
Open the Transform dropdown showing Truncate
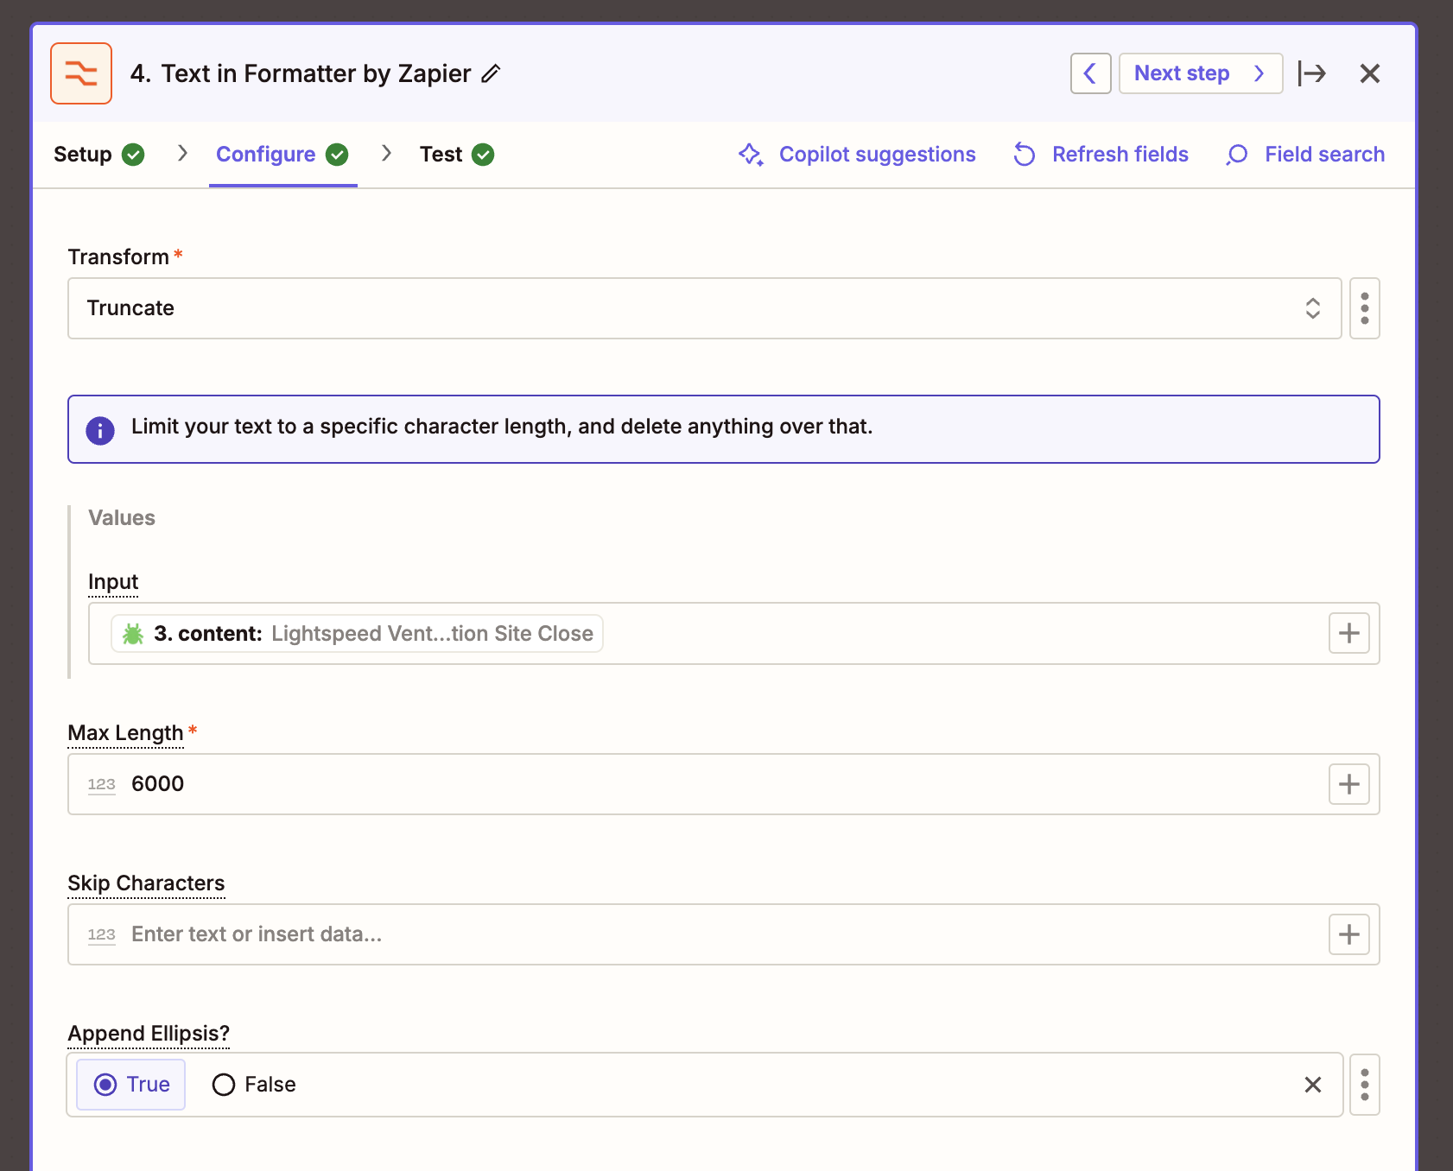[x=704, y=308]
